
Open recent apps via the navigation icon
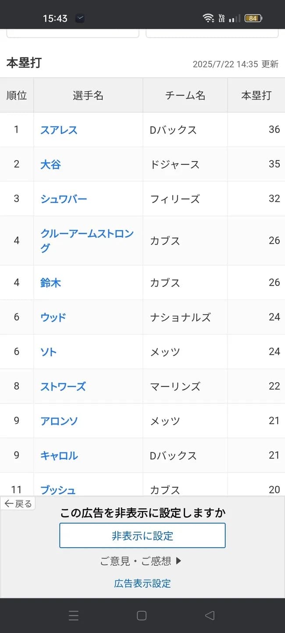click(74, 615)
